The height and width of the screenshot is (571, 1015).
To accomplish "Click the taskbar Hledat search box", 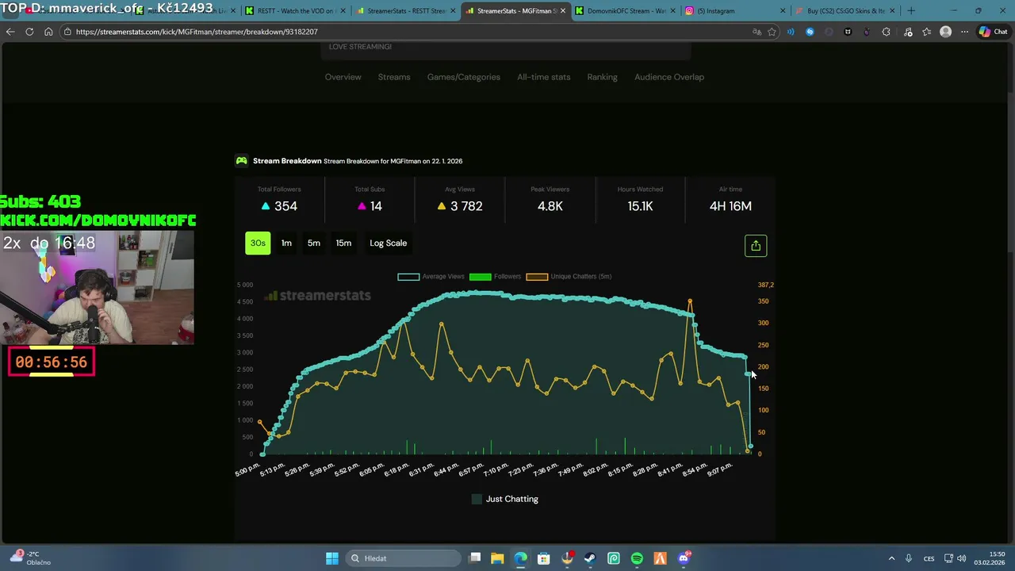I will point(402,558).
